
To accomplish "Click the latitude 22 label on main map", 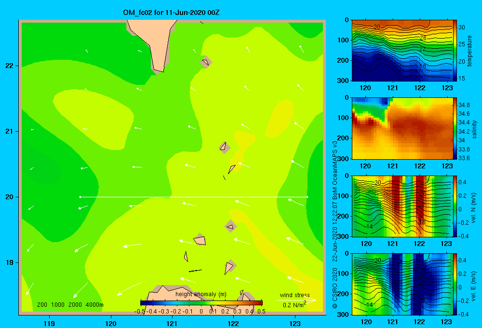I will point(10,66).
